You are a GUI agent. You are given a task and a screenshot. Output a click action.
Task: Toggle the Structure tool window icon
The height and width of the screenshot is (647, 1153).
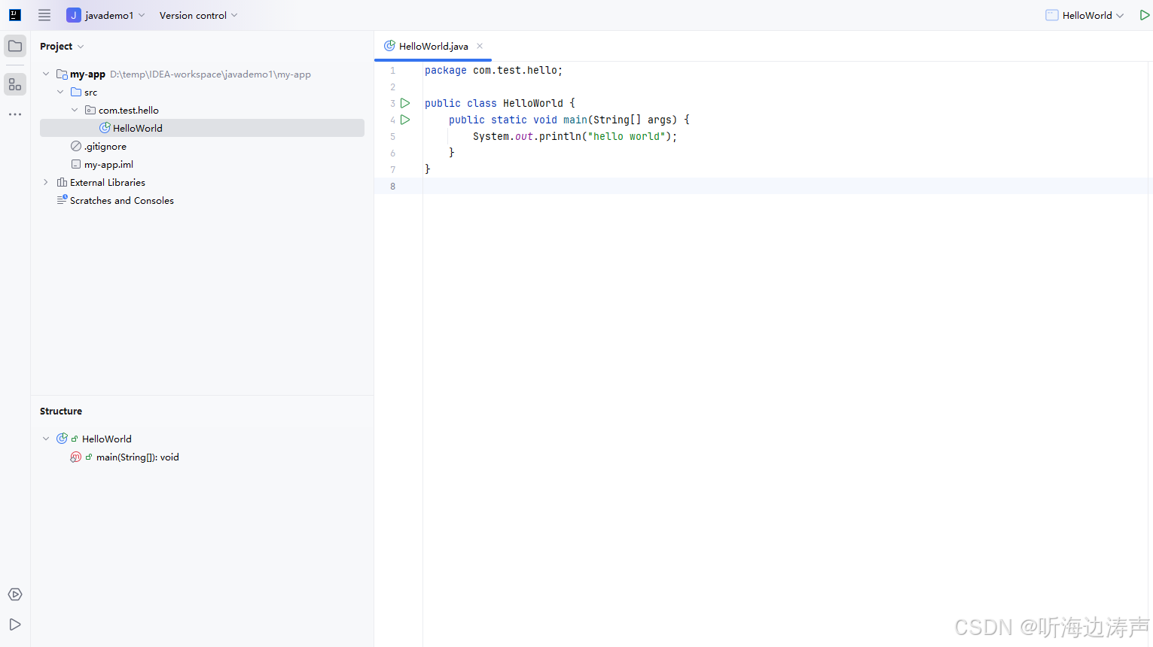tap(15, 84)
